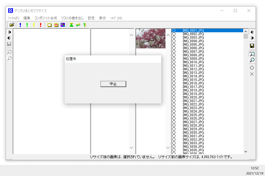The height and width of the screenshot is (176, 265).
Task: Click the right panel next-image arrow icon
Action: point(252,38)
